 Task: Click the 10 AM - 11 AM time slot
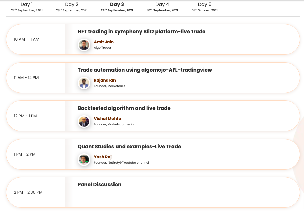26,39
